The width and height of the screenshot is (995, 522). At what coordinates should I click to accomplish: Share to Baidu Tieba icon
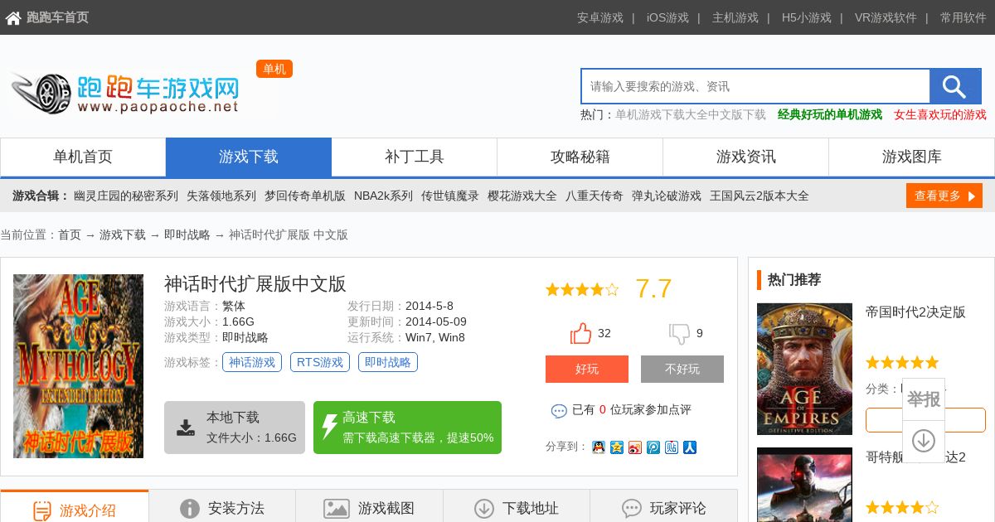672,447
